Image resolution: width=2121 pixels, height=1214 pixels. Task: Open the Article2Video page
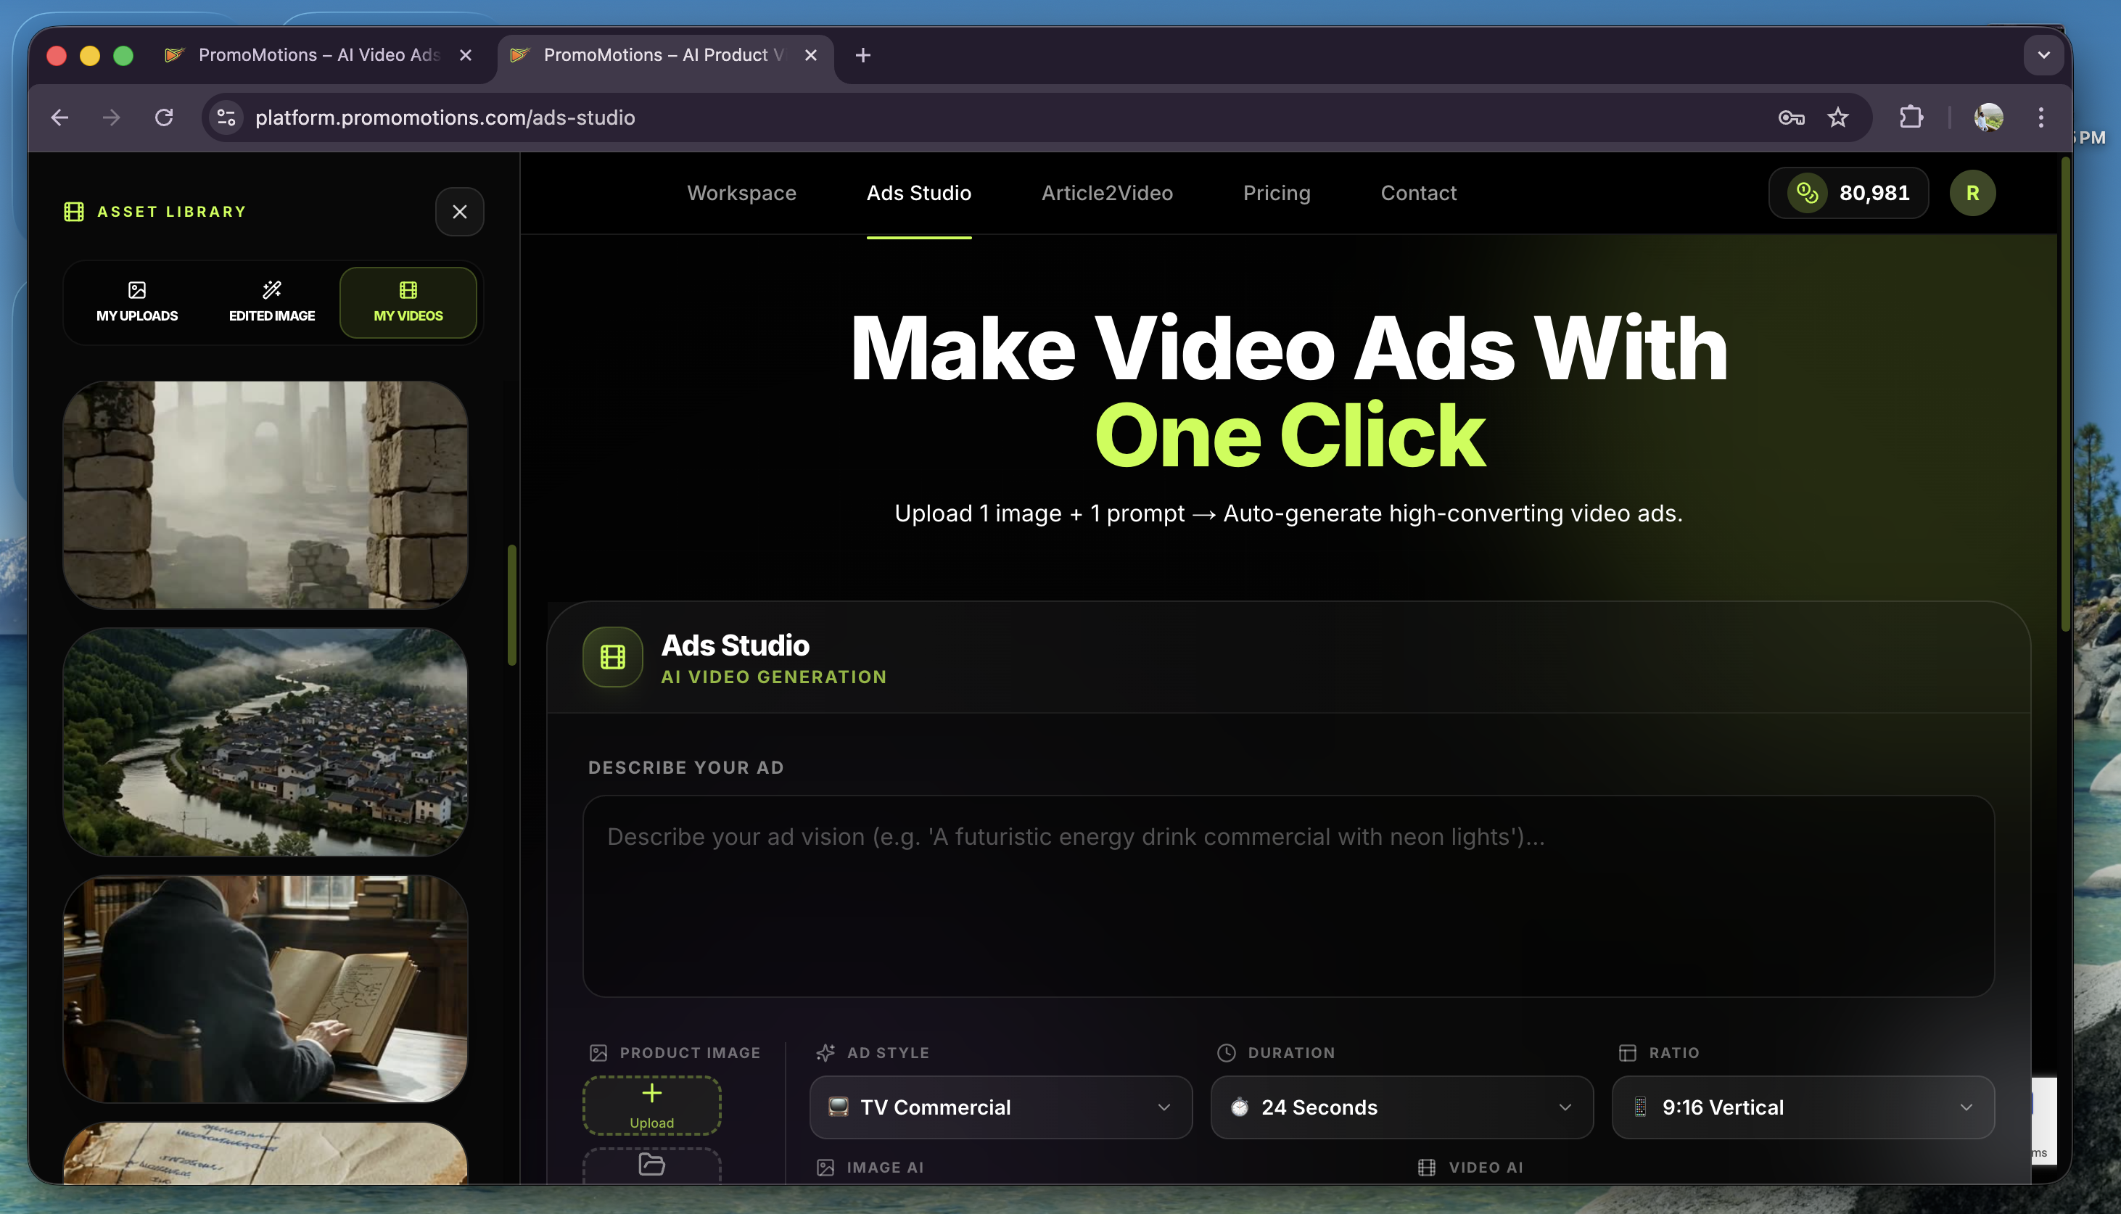coord(1106,194)
